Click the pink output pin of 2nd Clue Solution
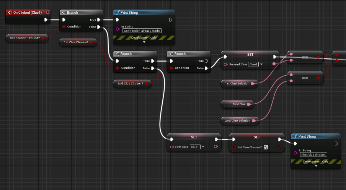 254,120
